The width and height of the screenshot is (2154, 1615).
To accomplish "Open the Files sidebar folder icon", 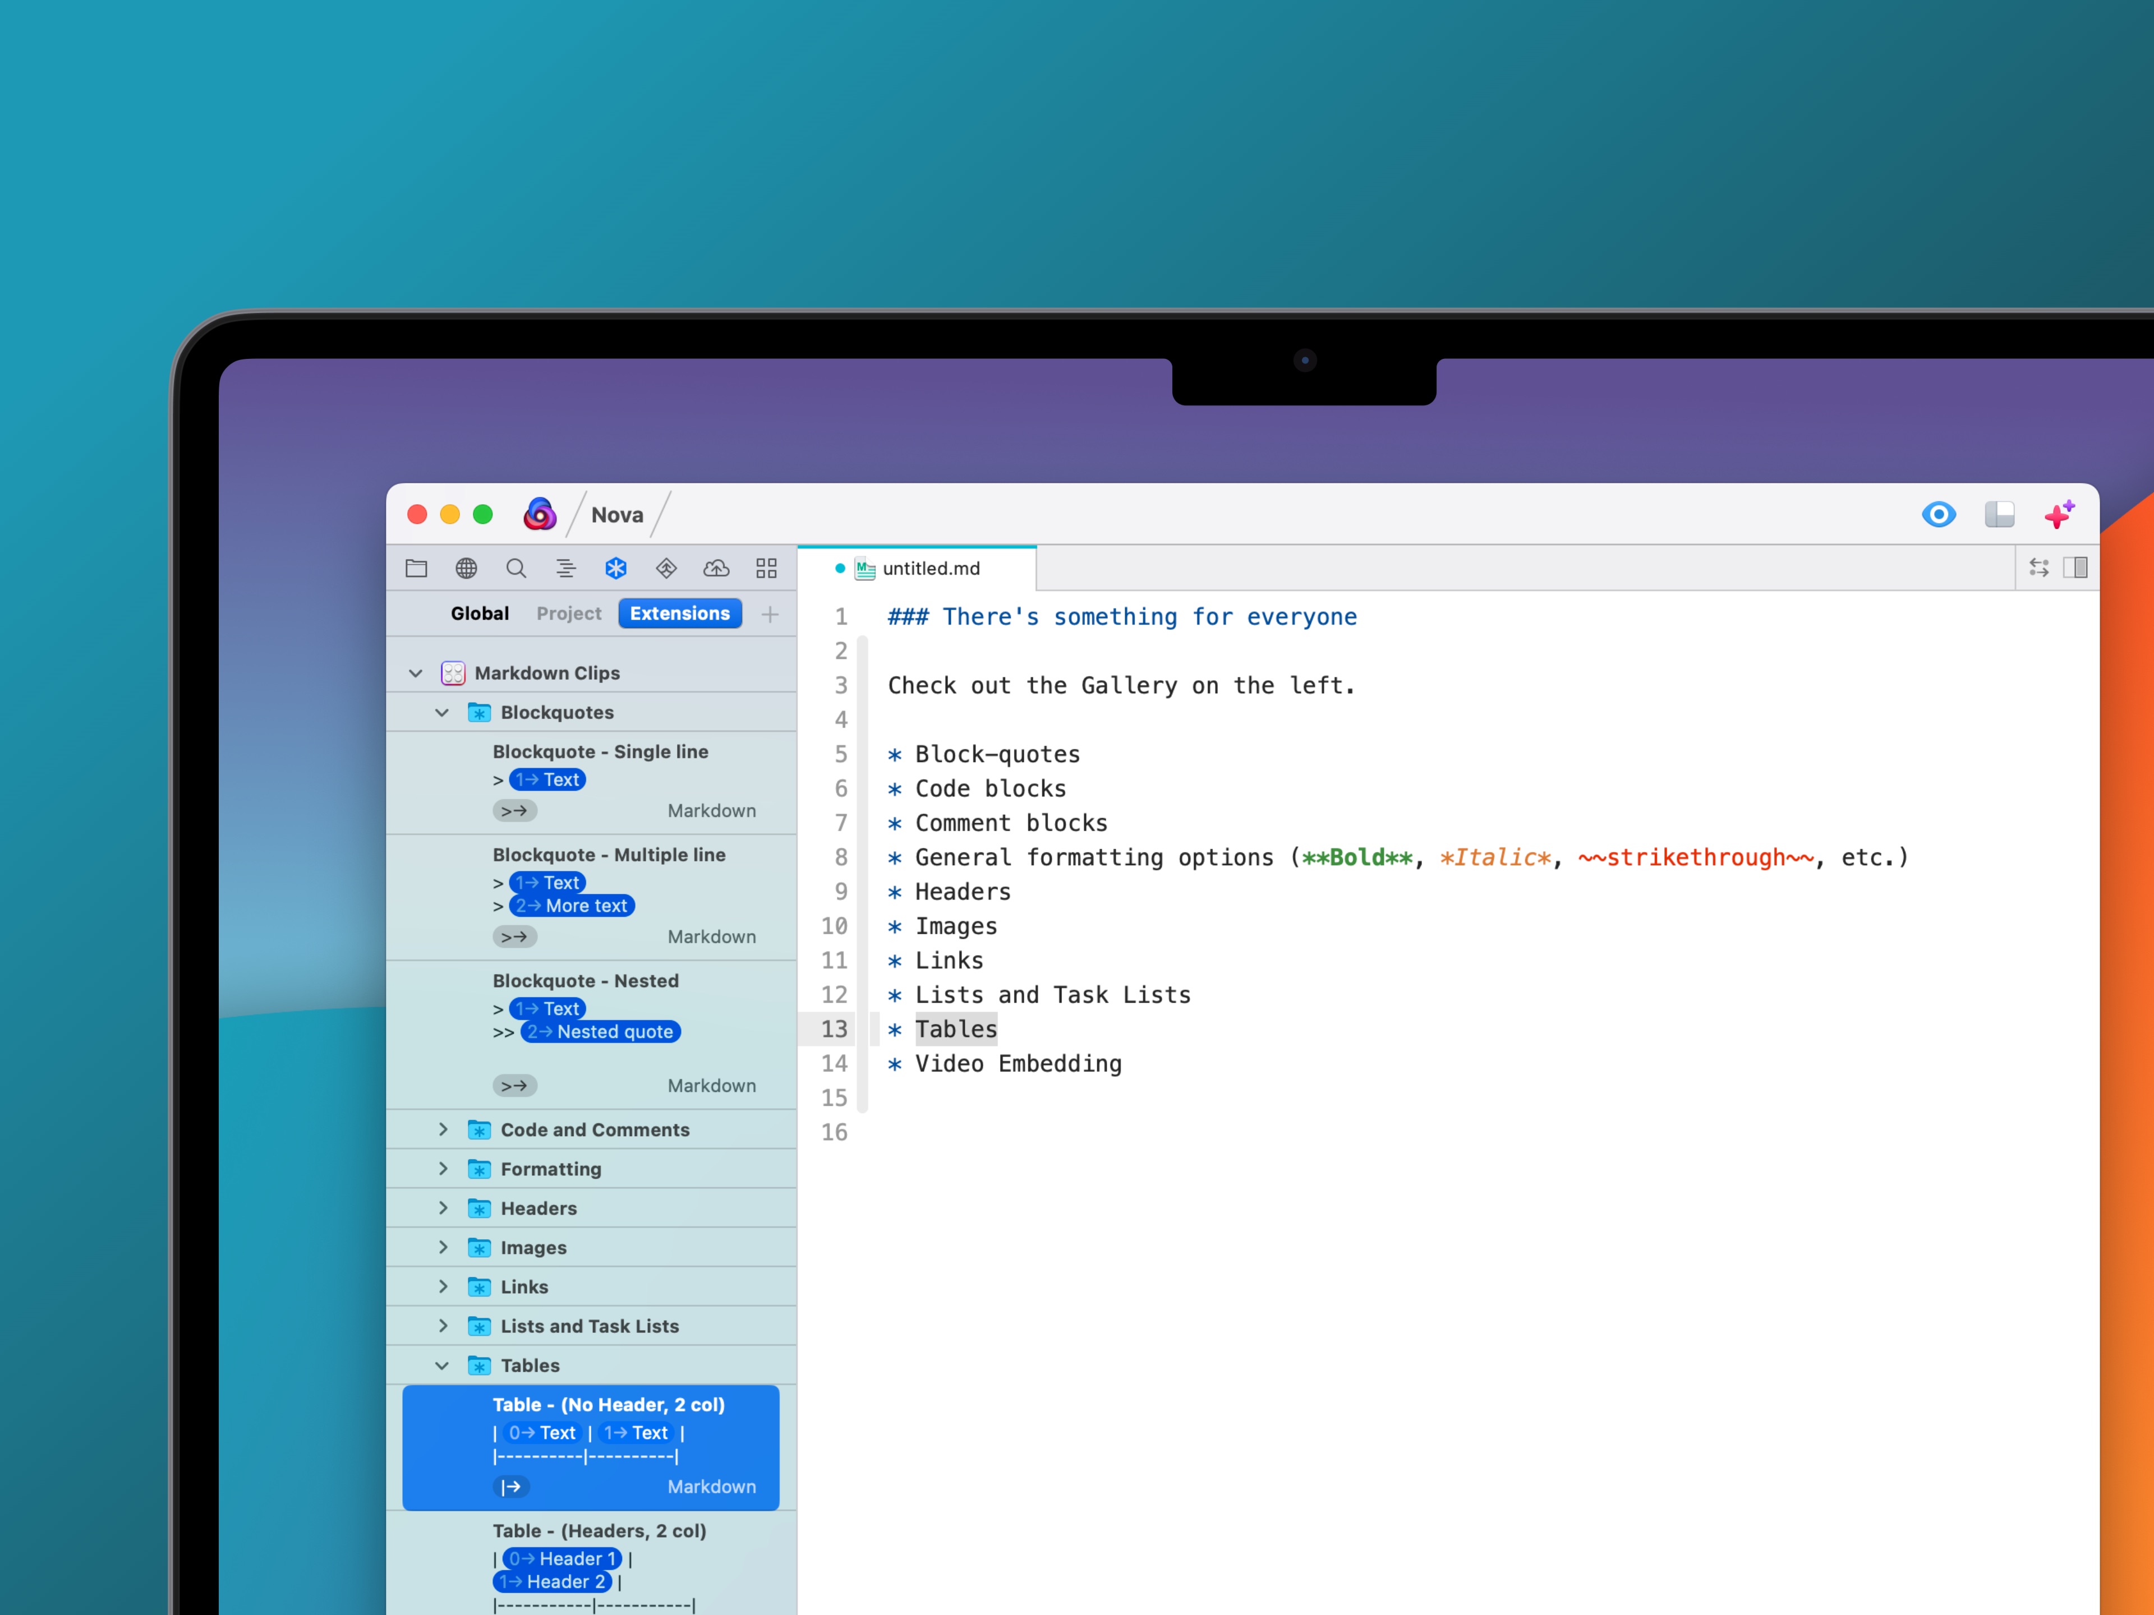I will (416, 569).
